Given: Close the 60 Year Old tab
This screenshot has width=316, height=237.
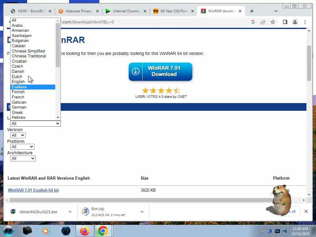Looking at the screenshot, I should pos(193,11).
